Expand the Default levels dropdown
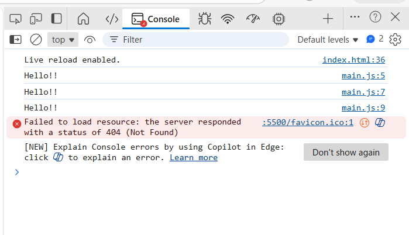This screenshot has width=409, height=235. (x=327, y=40)
